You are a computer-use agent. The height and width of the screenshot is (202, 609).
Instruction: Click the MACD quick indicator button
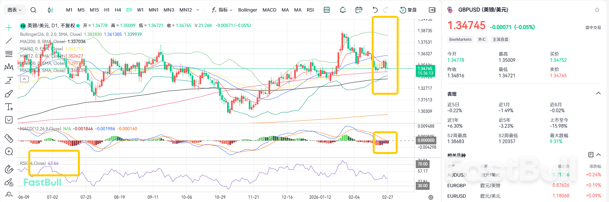[269, 10]
